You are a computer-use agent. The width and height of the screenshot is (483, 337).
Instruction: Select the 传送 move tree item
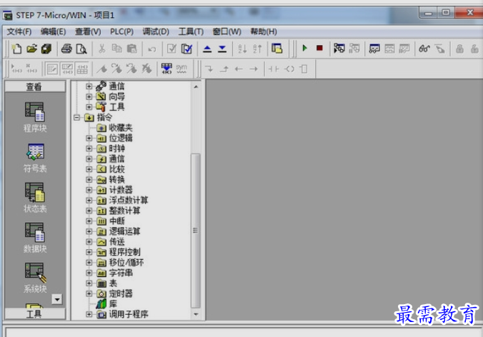(116, 241)
